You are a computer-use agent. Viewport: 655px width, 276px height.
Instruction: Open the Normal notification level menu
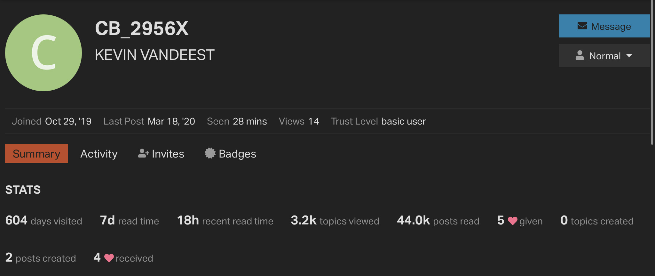pyautogui.click(x=604, y=55)
